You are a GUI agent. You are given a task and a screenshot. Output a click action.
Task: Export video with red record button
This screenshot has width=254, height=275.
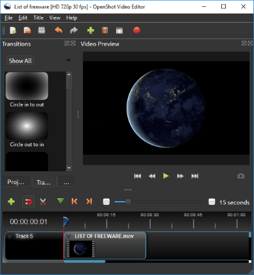click(137, 30)
